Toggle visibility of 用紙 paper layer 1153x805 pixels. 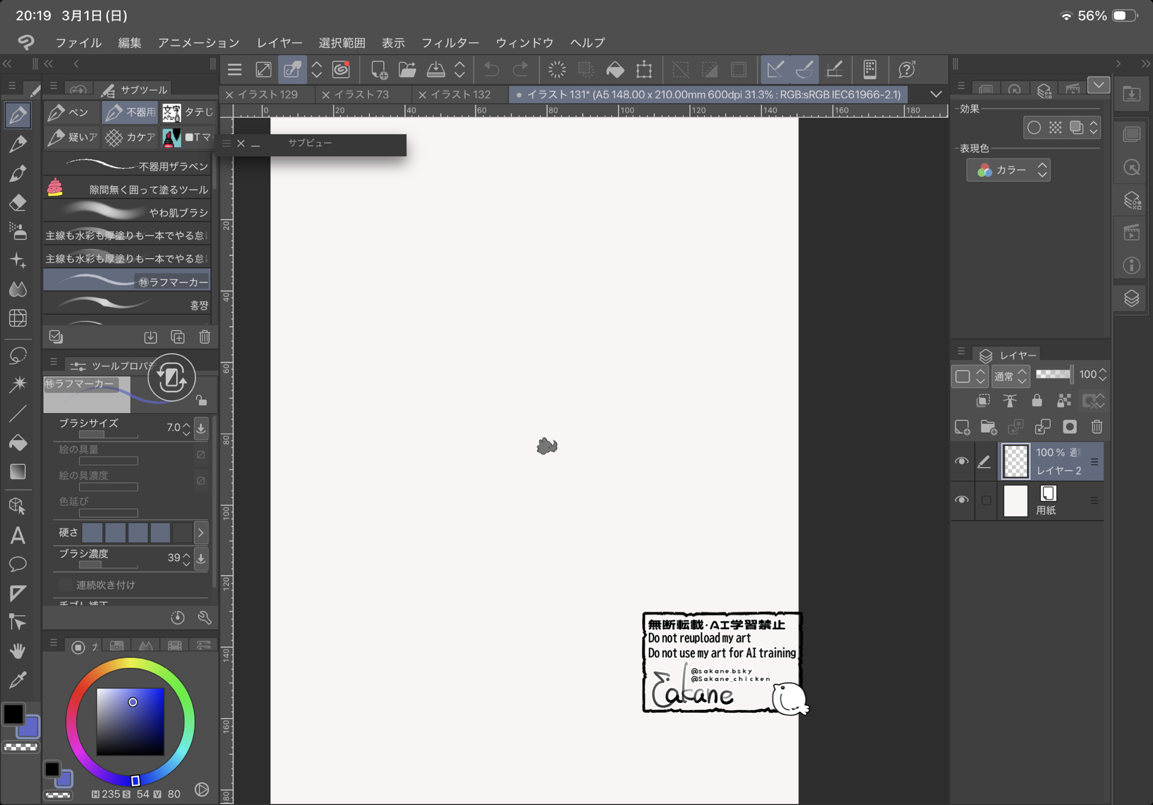961,500
